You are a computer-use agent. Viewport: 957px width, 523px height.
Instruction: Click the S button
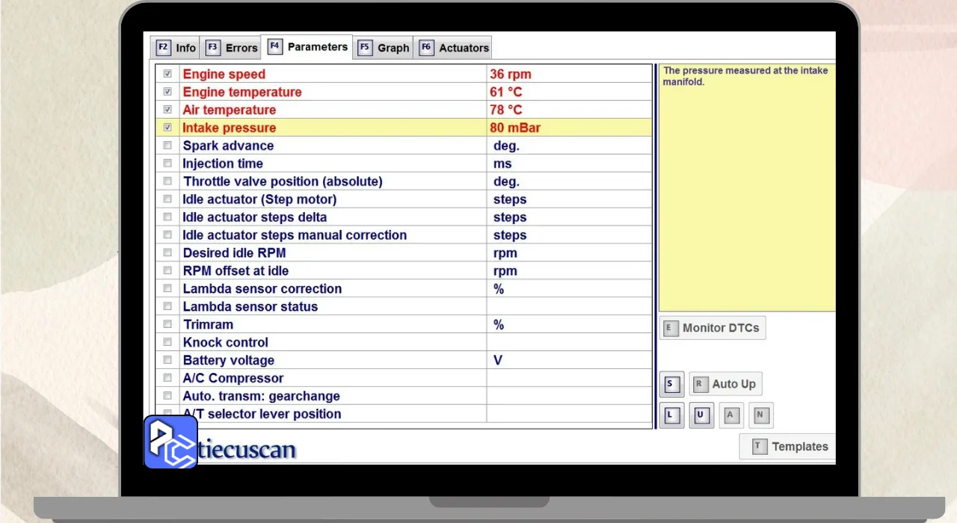(x=671, y=385)
